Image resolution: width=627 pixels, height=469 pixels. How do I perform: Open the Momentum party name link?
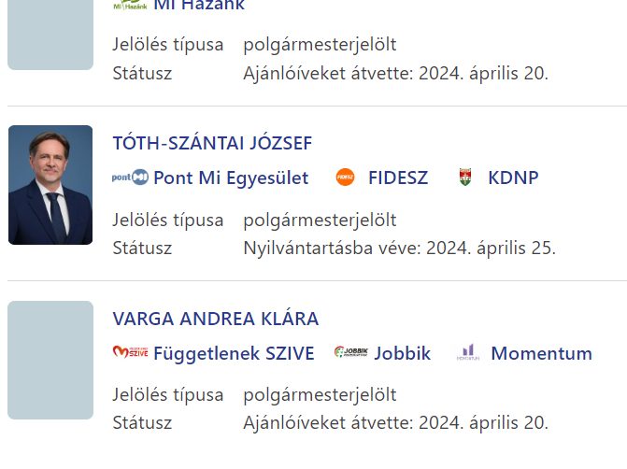pos(541,353)
